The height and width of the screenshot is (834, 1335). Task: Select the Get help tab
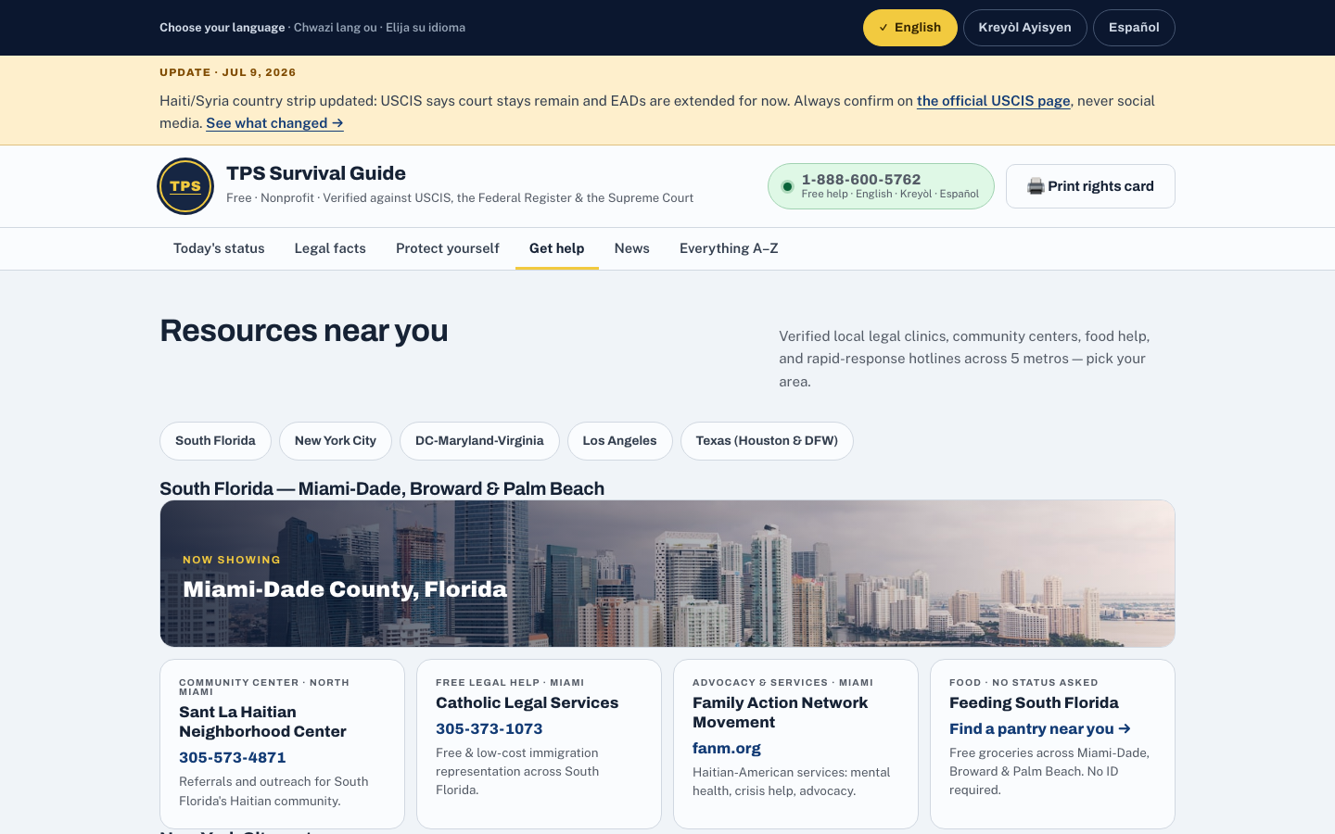click(x=557, y=248)
